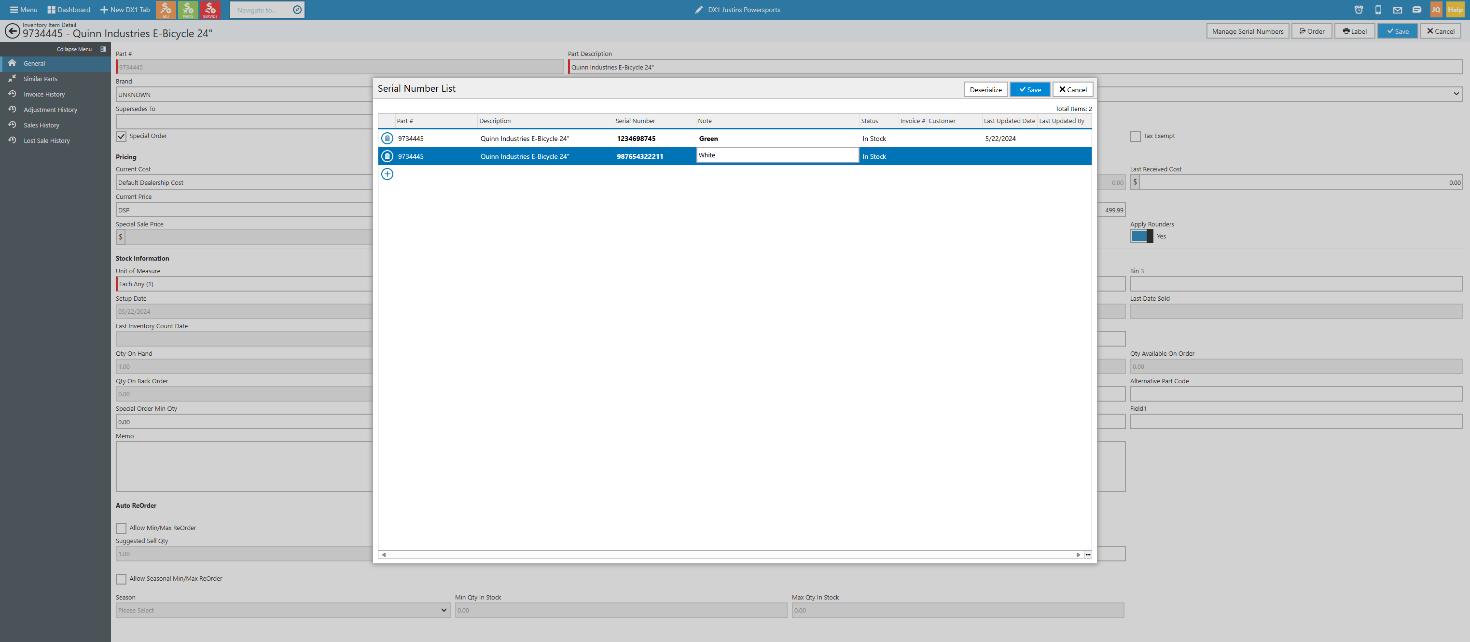
Task: Open the Parts sales toolbar icon
Action: click(x=188, y=10)
